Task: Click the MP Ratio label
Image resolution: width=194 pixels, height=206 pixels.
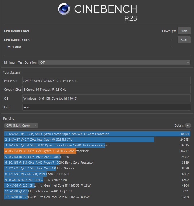Action: tap(14, 47)
